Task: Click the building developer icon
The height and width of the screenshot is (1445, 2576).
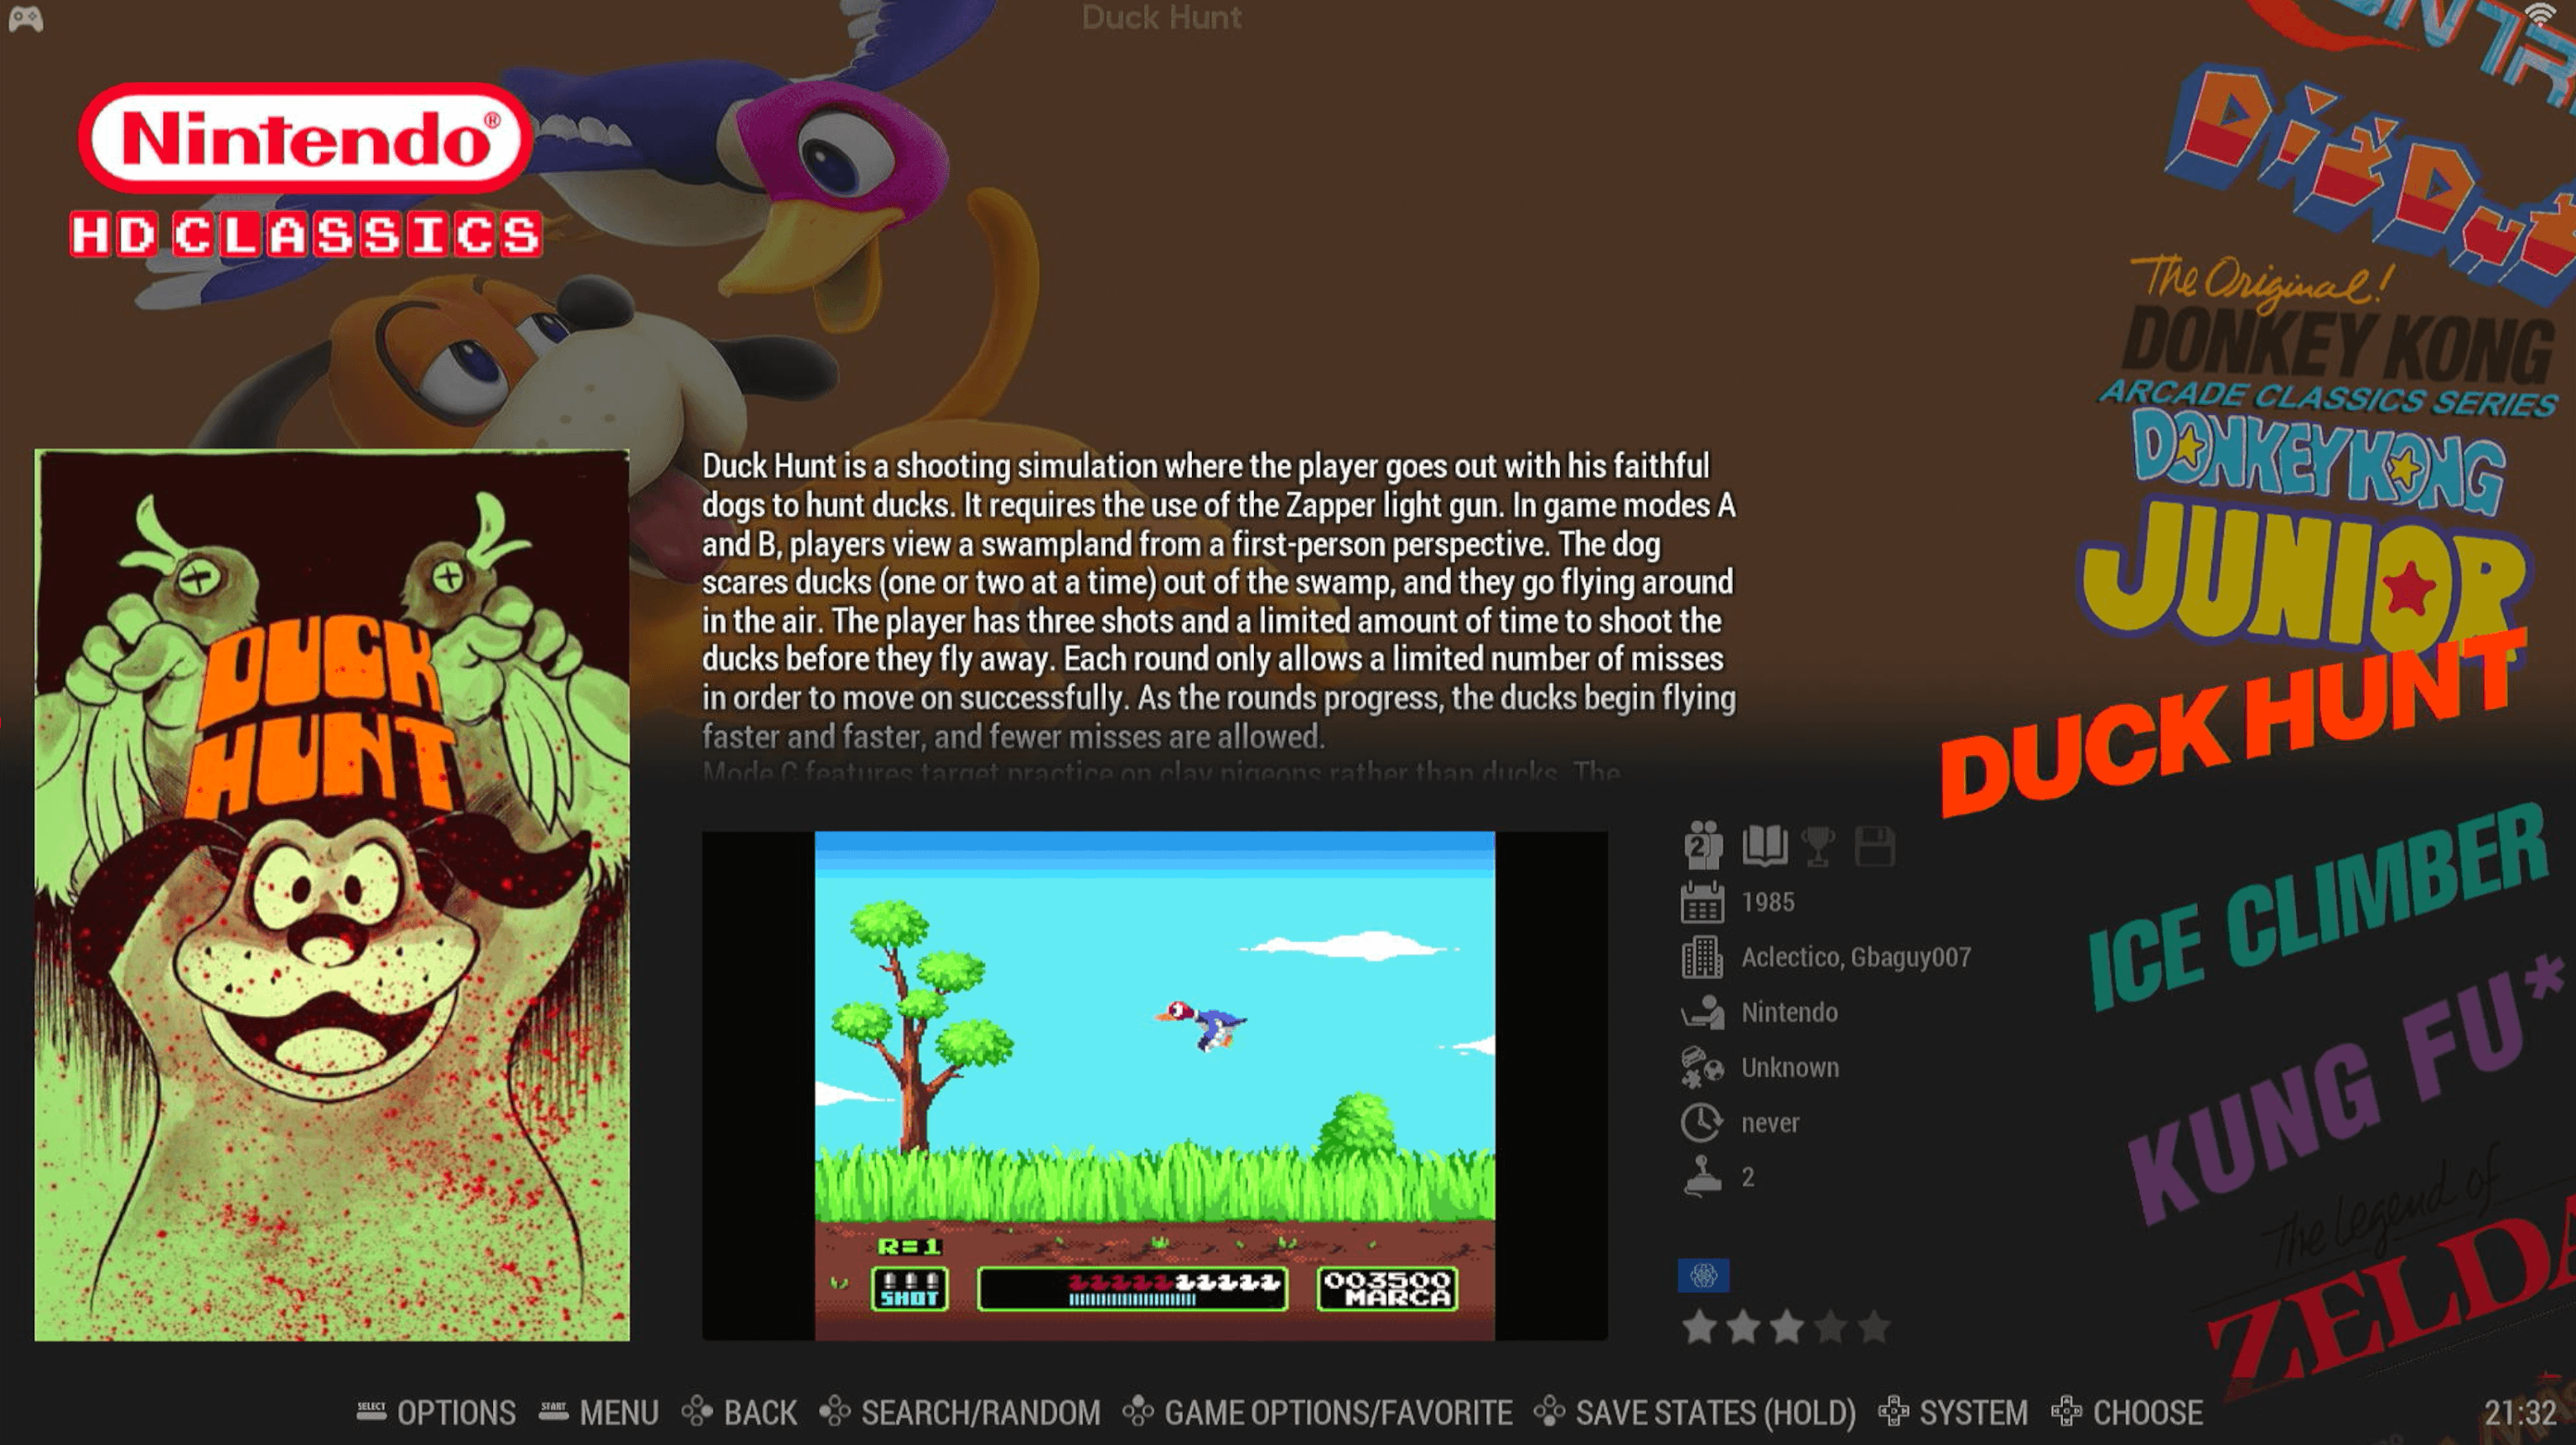Action: (x=1702, y=957)
